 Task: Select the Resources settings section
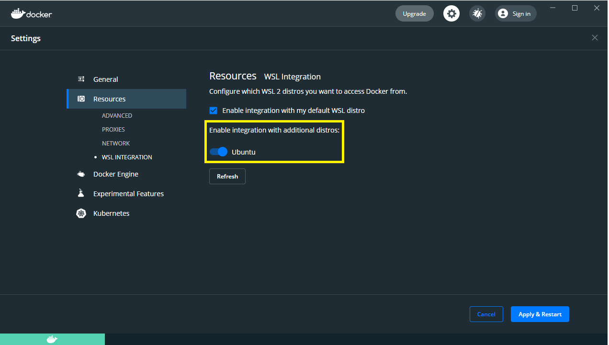126,99
